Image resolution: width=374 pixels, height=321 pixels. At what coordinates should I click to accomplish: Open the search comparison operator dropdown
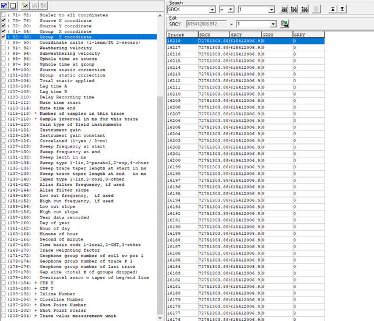231,10
